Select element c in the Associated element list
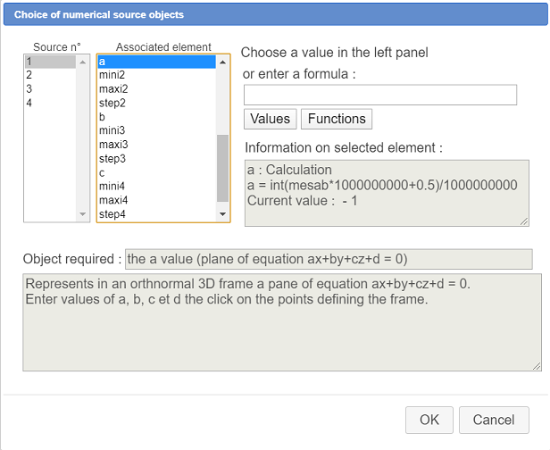Image resolution: width=550 pixels, height=450 pixels. pyautogui.click(x=157, y=172)
